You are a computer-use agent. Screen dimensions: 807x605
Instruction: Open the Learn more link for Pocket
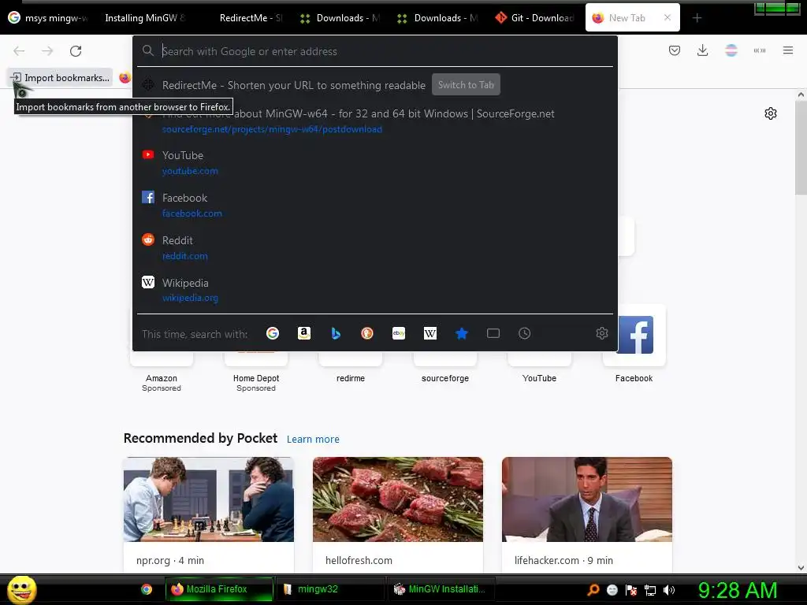(313, 440)
